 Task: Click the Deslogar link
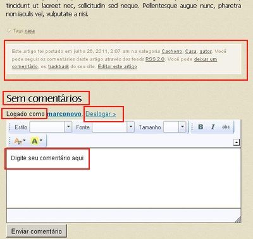(x=101, y=114)
